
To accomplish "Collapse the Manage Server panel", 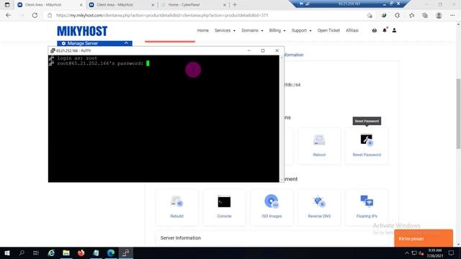I will tap(126, 43).
